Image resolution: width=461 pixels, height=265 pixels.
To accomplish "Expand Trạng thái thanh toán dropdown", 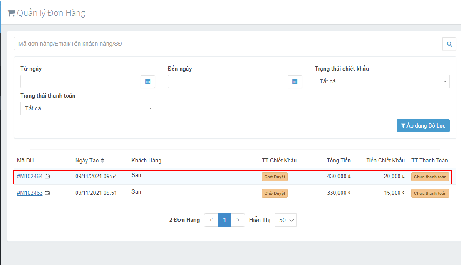I will tap(87, 108).
